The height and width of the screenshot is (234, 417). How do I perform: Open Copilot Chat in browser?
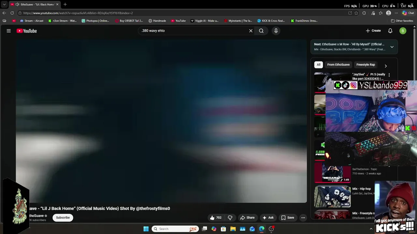[408, 13]
